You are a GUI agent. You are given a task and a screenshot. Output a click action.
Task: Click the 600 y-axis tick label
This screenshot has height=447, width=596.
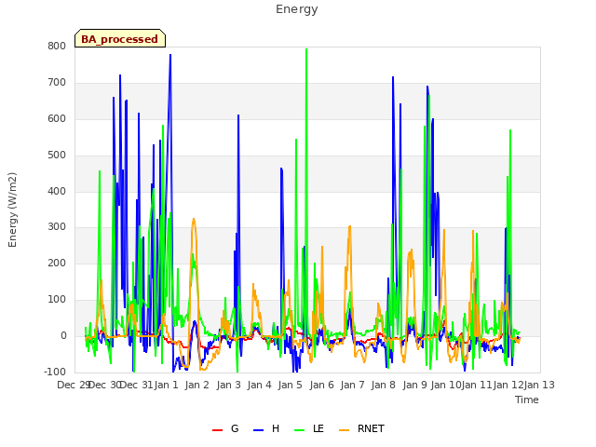57,118
